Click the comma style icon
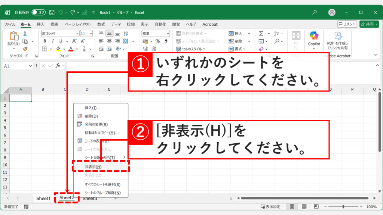Image resolution: width=383 pixels, height=215 pixels. 166,41
